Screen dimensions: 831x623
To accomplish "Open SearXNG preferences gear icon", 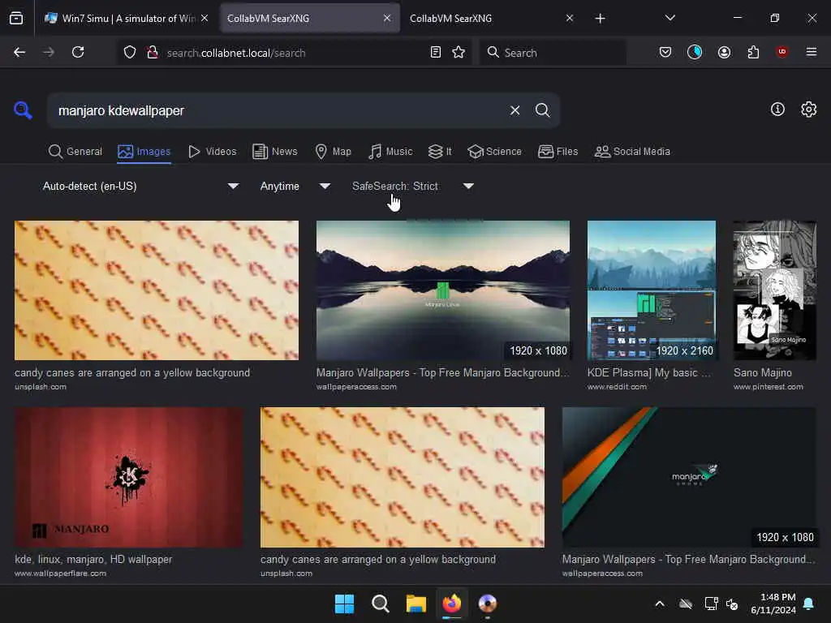I will point(809,110).
